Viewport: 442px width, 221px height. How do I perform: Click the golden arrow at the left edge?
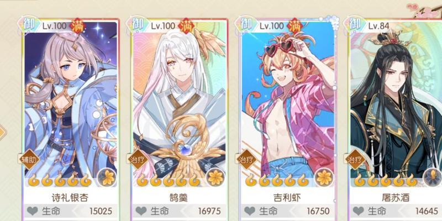(2, 133)
